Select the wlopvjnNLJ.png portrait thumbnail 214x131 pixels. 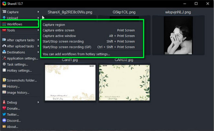point(178,35)
